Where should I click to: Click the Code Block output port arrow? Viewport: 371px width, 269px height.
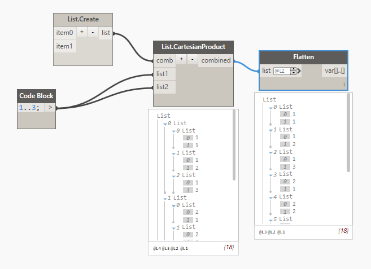coord(50,107)
